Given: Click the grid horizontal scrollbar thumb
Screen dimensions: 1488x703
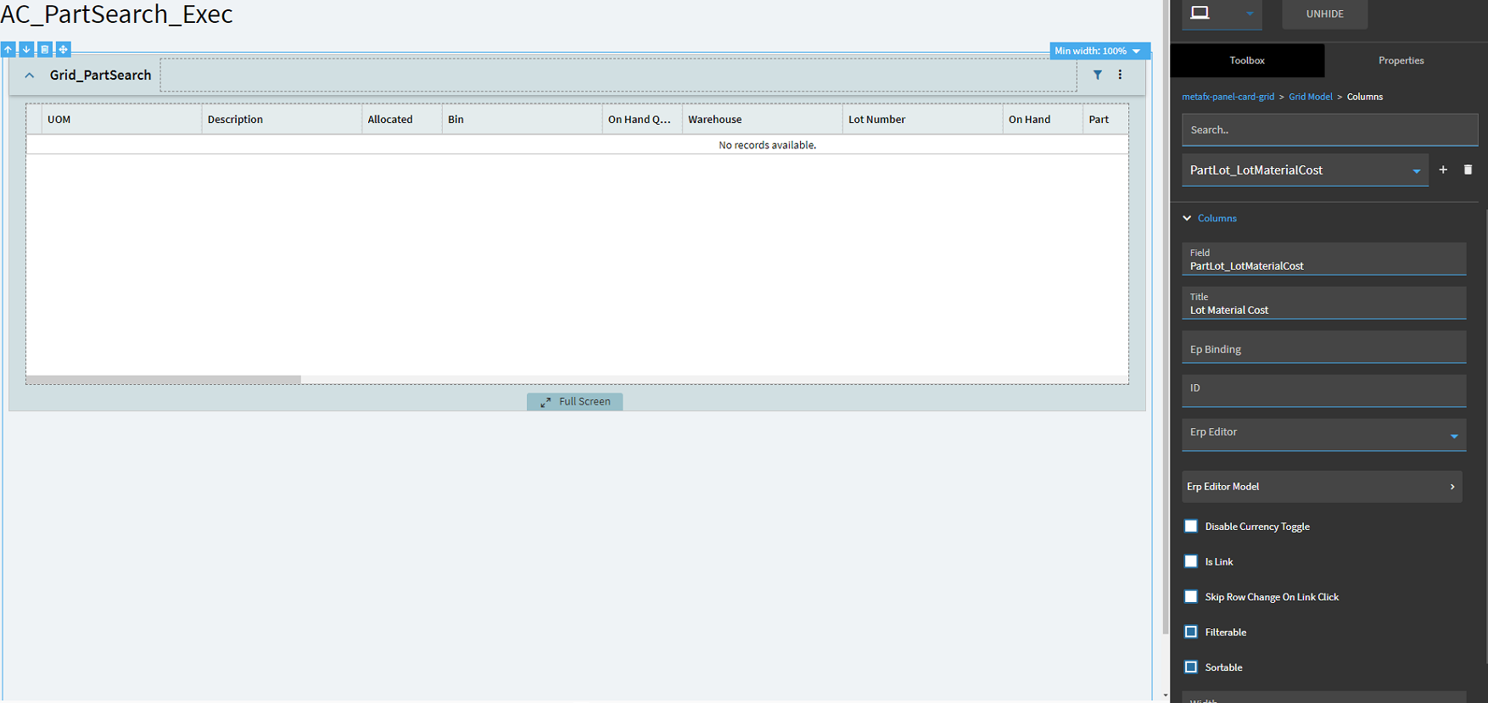Looking at the screenshot, I should coord(164,380).
